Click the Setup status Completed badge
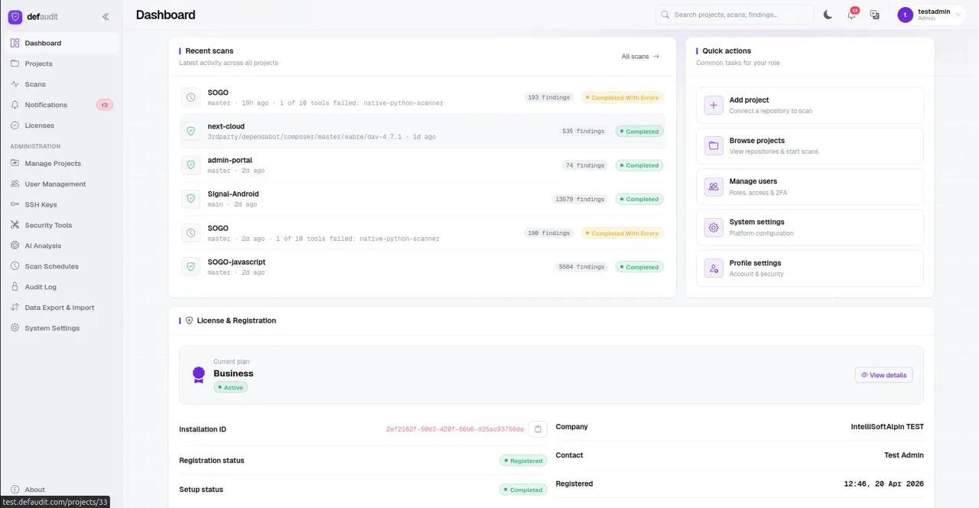 (523, 490)
